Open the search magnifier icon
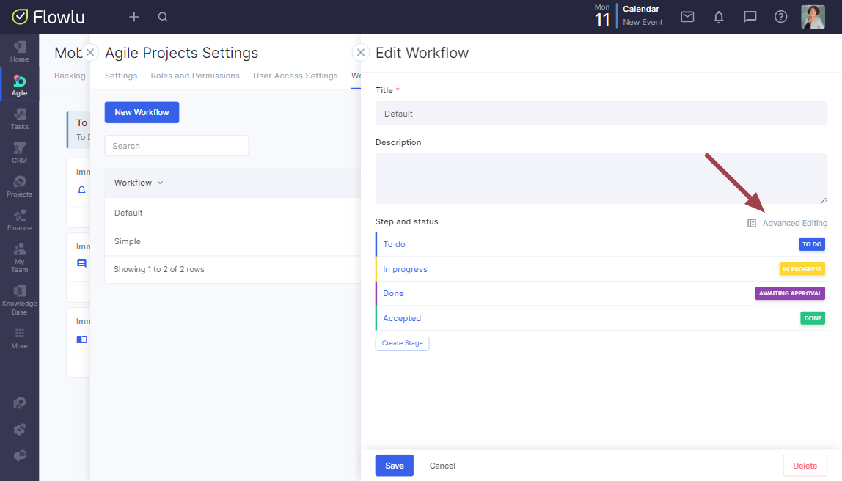 click(x=163, y=17)
